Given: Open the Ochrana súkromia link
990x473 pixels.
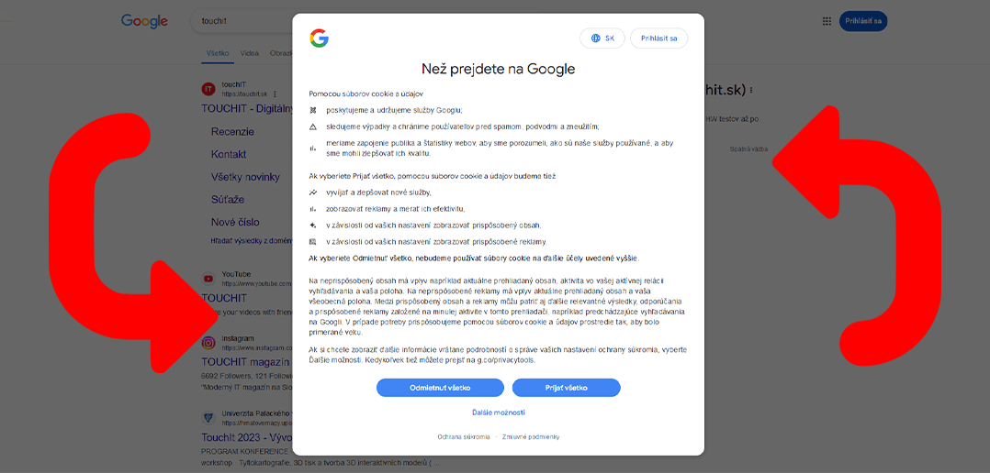Looking at the screenshot, I should point(463,436).
